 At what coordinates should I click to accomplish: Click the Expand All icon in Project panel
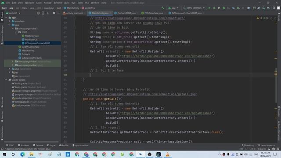pyautogui.click(x=43, y=13)
